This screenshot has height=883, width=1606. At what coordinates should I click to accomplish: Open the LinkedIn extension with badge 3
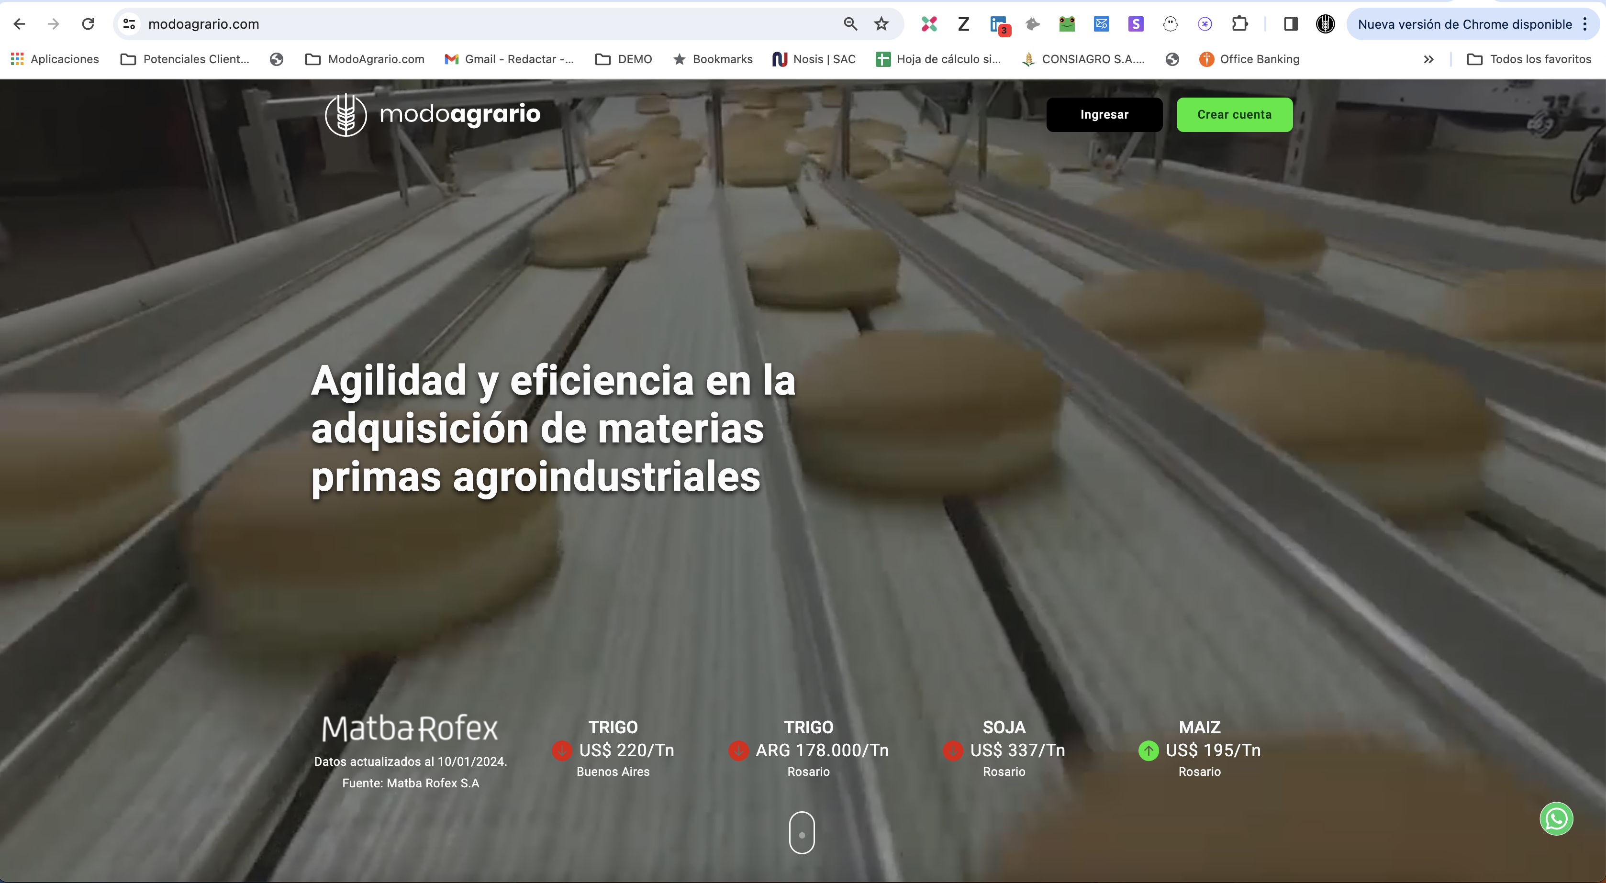pos(999,25)
